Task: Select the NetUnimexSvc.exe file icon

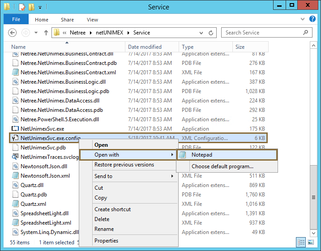Action: (x=15, y=129)
